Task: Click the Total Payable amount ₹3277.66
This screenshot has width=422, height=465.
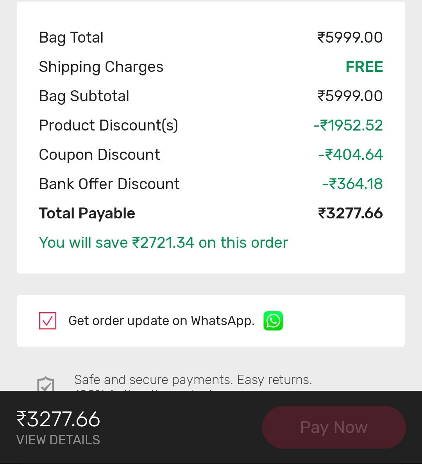Action: tap(350, 213)
